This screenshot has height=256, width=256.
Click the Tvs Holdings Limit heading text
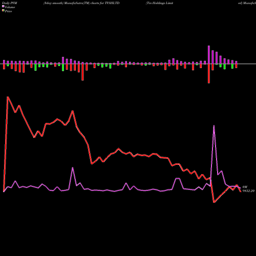click(x=159, y=3)
